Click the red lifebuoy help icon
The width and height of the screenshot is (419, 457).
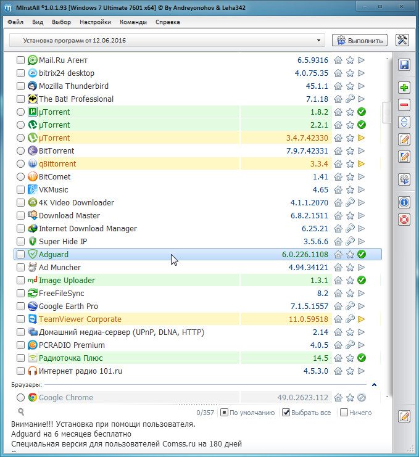(x=404, y=220)
